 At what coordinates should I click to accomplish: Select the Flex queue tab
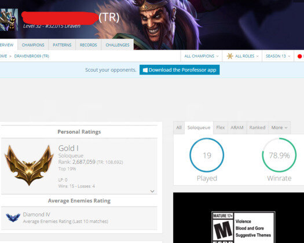[221, 127]
